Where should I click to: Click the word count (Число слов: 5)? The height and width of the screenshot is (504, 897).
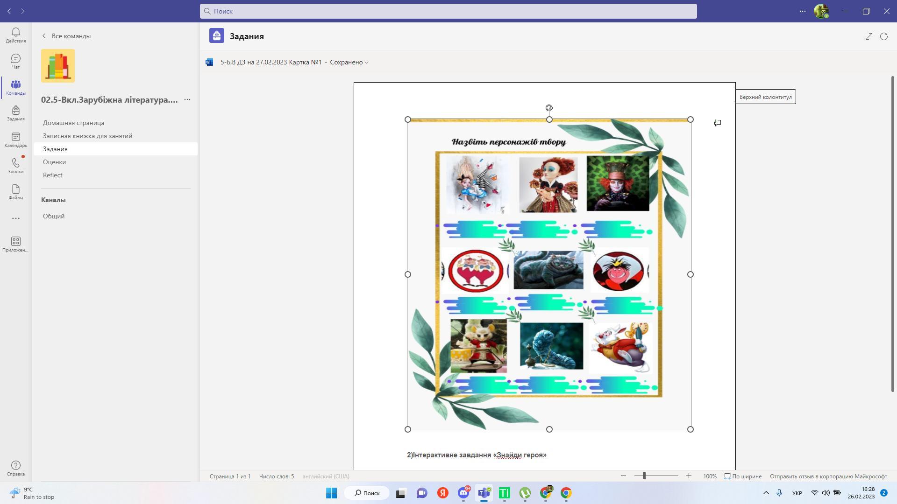pos(277,476)
